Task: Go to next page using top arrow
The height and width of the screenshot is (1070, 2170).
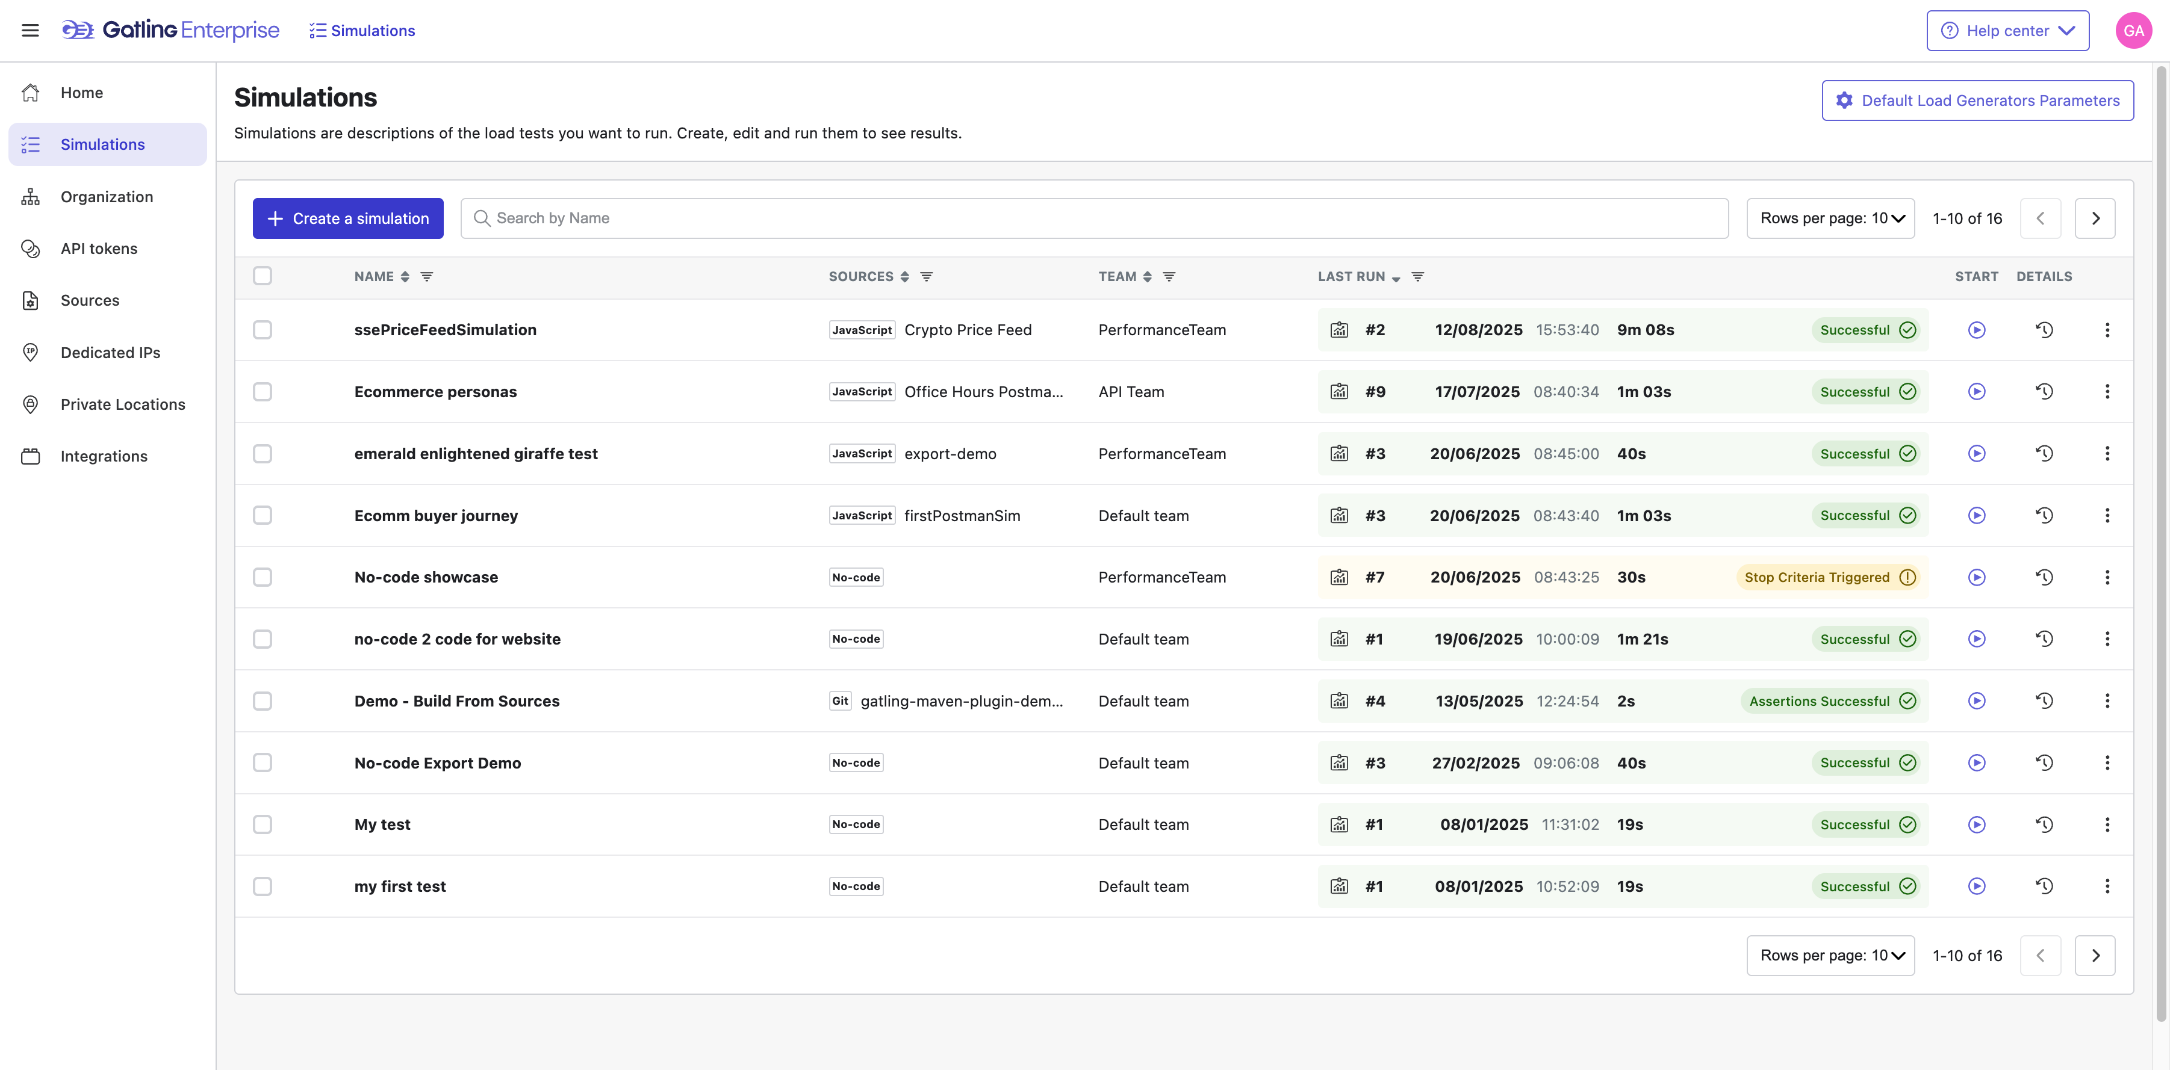Action: [x=2095, y=218]
